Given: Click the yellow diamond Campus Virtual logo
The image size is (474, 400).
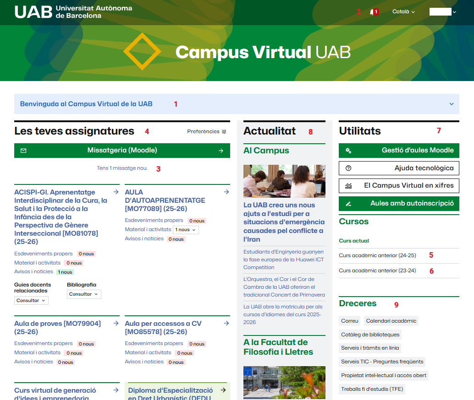Looking at the screenshot, I should pyautogui.click(x=142, y=52).
